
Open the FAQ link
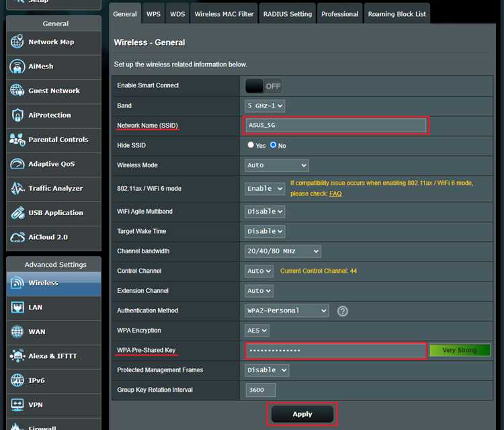point(335,193)
